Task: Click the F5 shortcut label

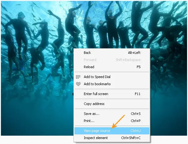Action: tap(139, 67)
